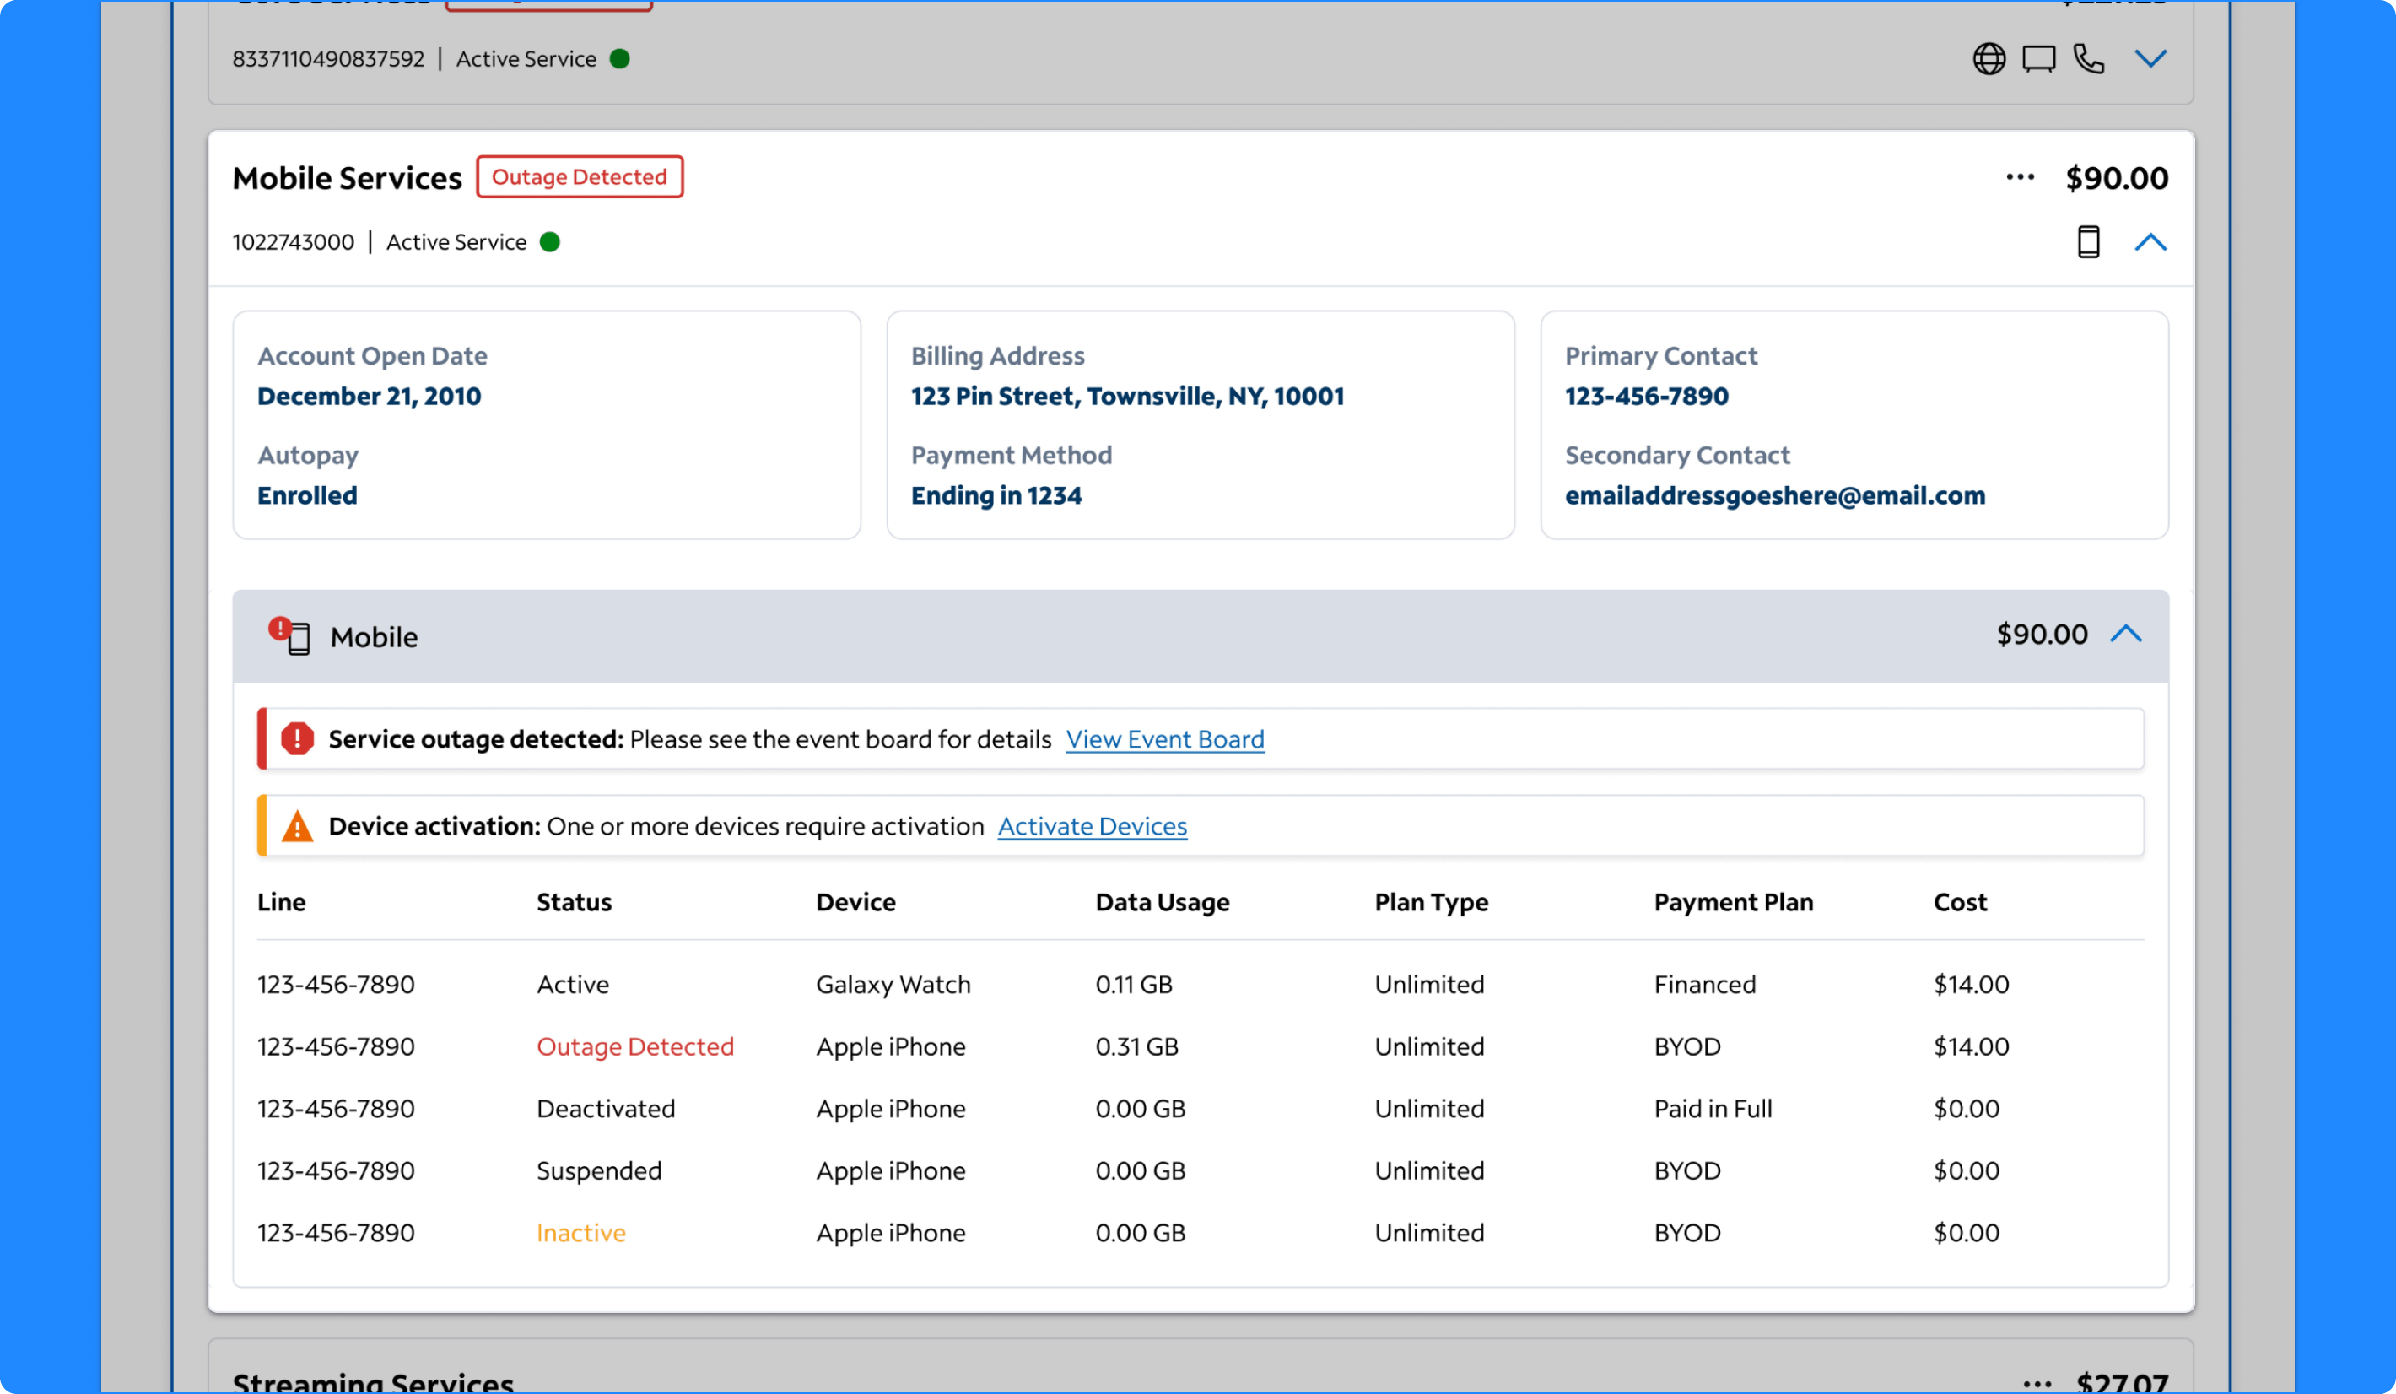This screenshot has height=1394, width=2396.
Task: Click the secondary contact email address
Action: click(1774, 495)
